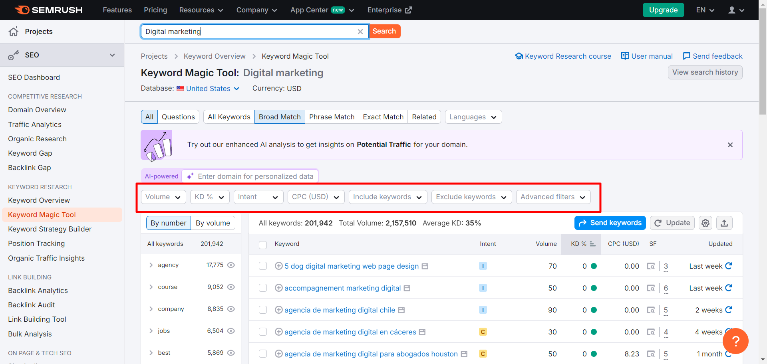Click the AI sparkle icon in domain field
767x364 pixels.
click(x=190, y=176)
